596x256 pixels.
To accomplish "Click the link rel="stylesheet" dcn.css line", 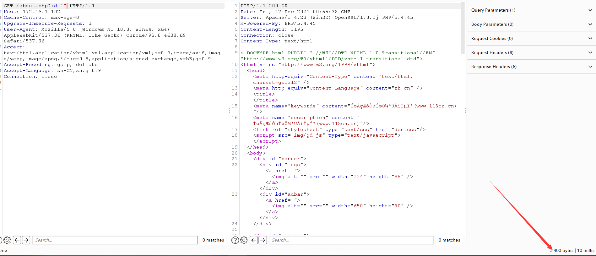I will tap(339, 130).
